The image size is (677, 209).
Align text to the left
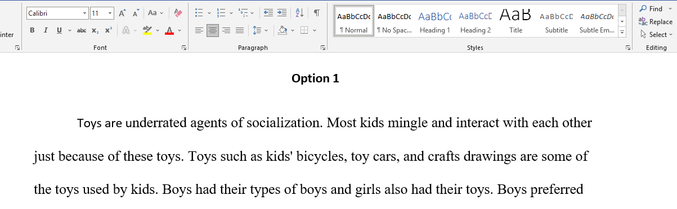(x=199, y=30)
